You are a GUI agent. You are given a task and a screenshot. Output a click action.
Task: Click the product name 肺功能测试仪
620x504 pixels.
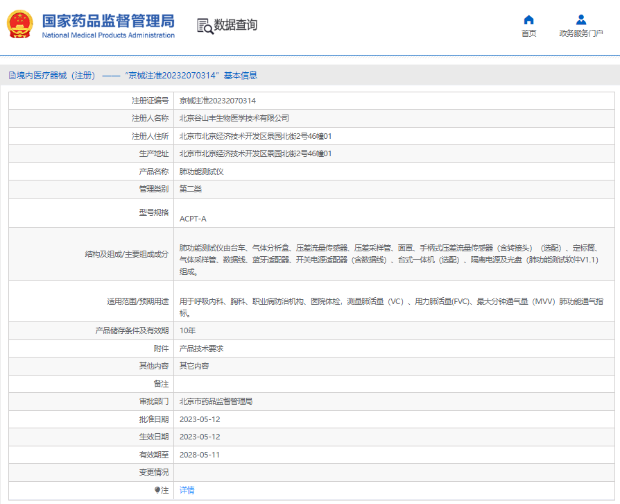point(201,171)
